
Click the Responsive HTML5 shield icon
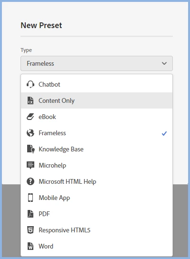pyautogui.click(x=30, y=230)
